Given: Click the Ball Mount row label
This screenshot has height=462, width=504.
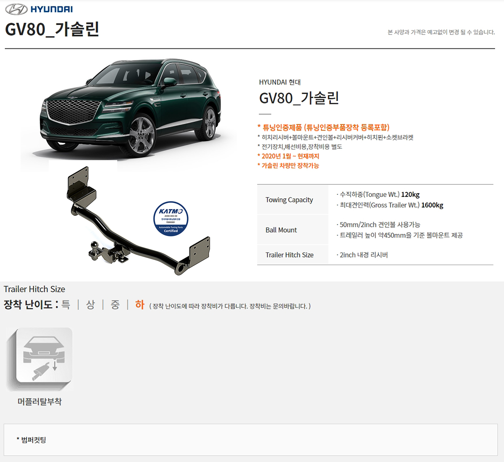Looking at the screenshot, I should (281, 230).
